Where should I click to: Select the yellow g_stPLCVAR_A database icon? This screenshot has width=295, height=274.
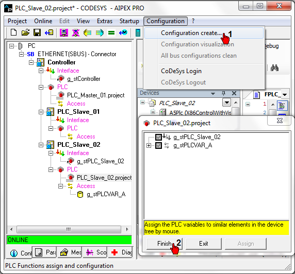click(80, 194)
